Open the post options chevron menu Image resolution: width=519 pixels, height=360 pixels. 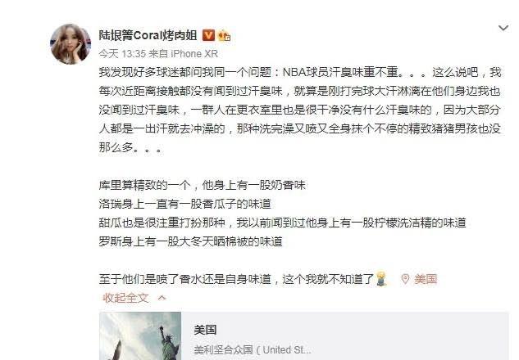point(503,28)
